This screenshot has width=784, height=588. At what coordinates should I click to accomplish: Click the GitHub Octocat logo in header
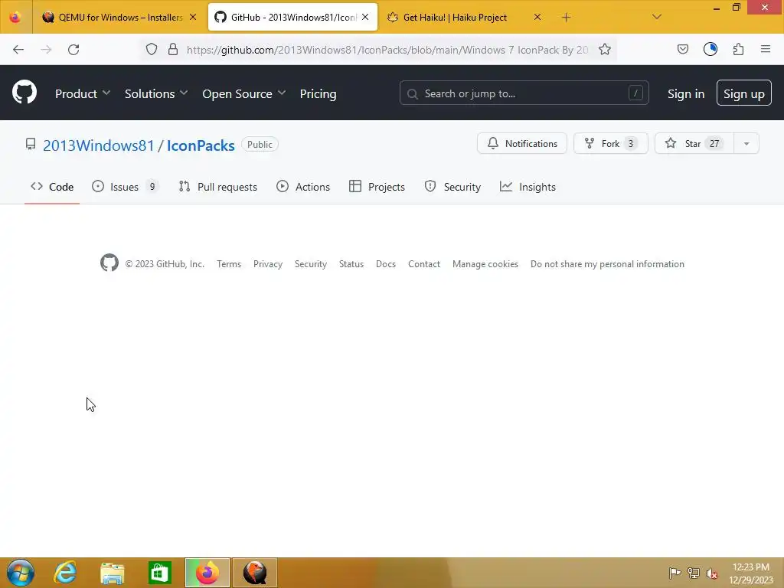click(24, 93)
